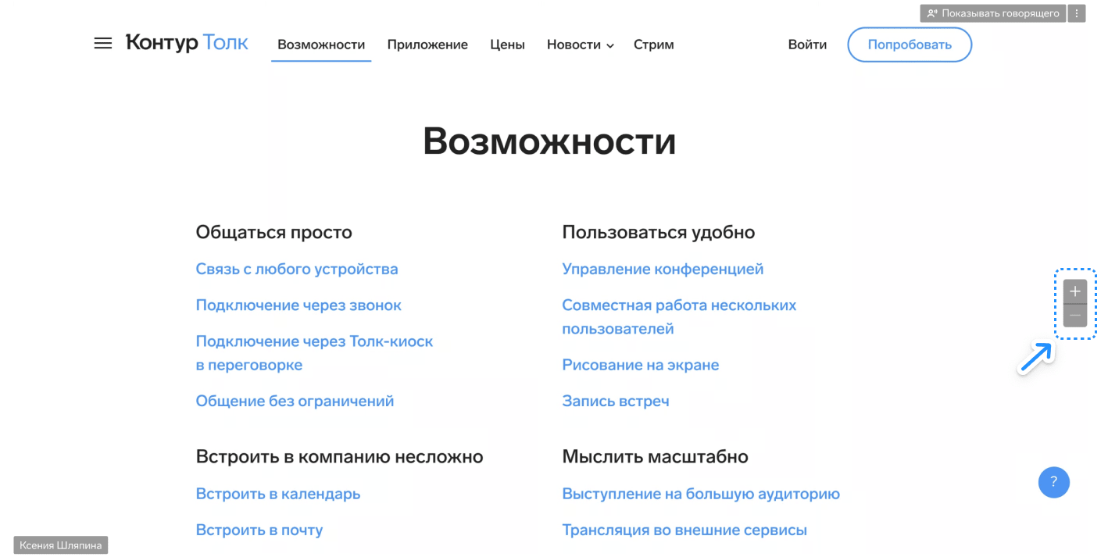This screenshot has height=557, width=1108.
Task: Open the Возможности navigation tab
Action: click(x=321, y=45)
